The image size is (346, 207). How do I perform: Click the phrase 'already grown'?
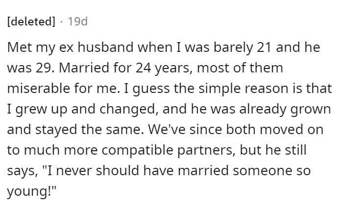coord(285,110)
